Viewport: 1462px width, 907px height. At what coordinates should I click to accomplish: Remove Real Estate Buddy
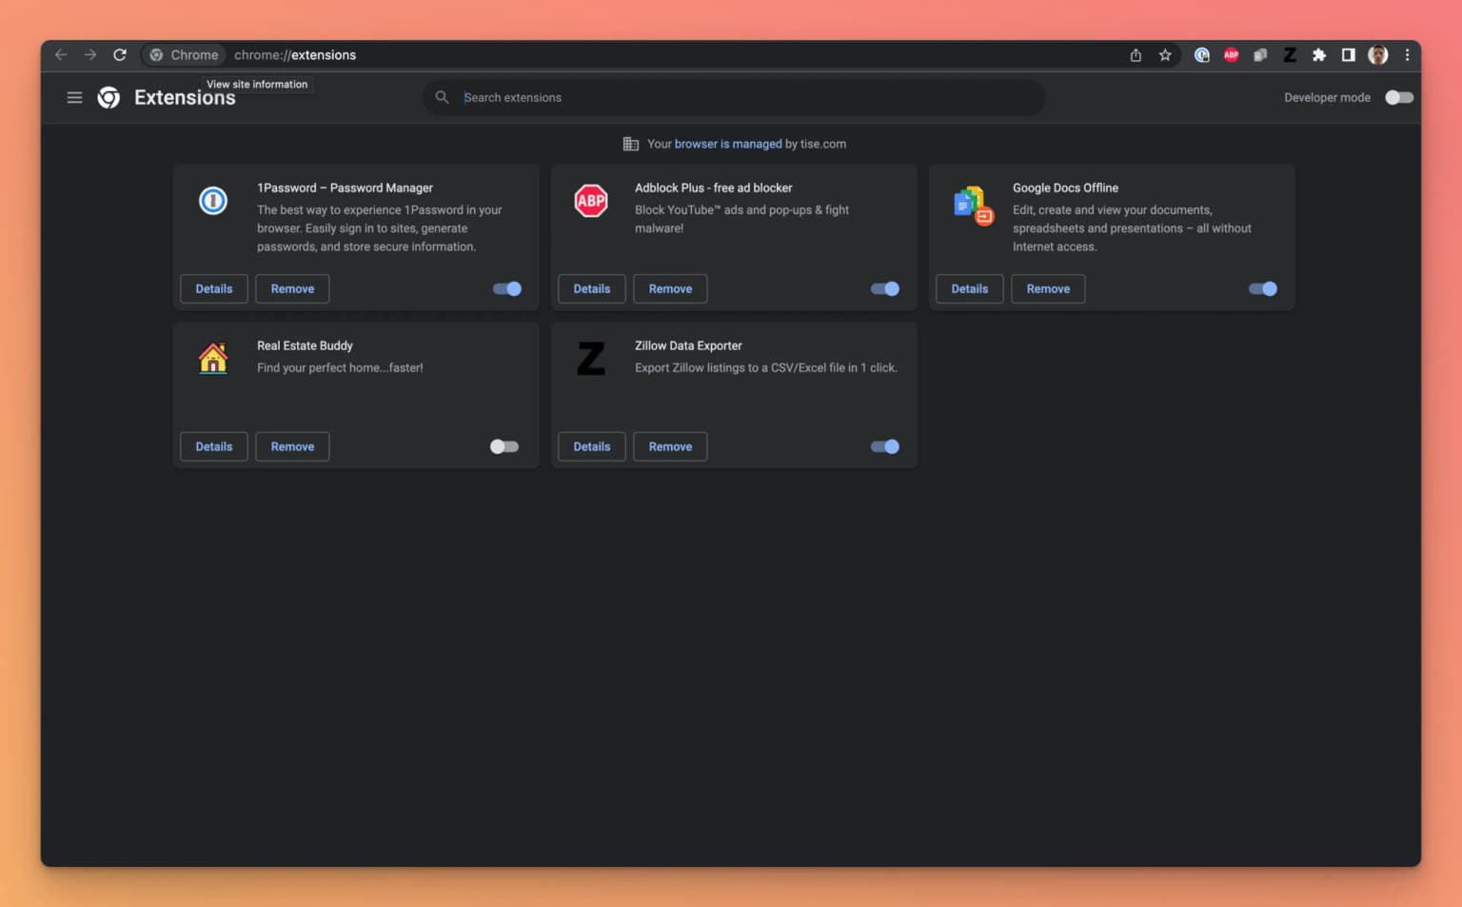(292, 446)
